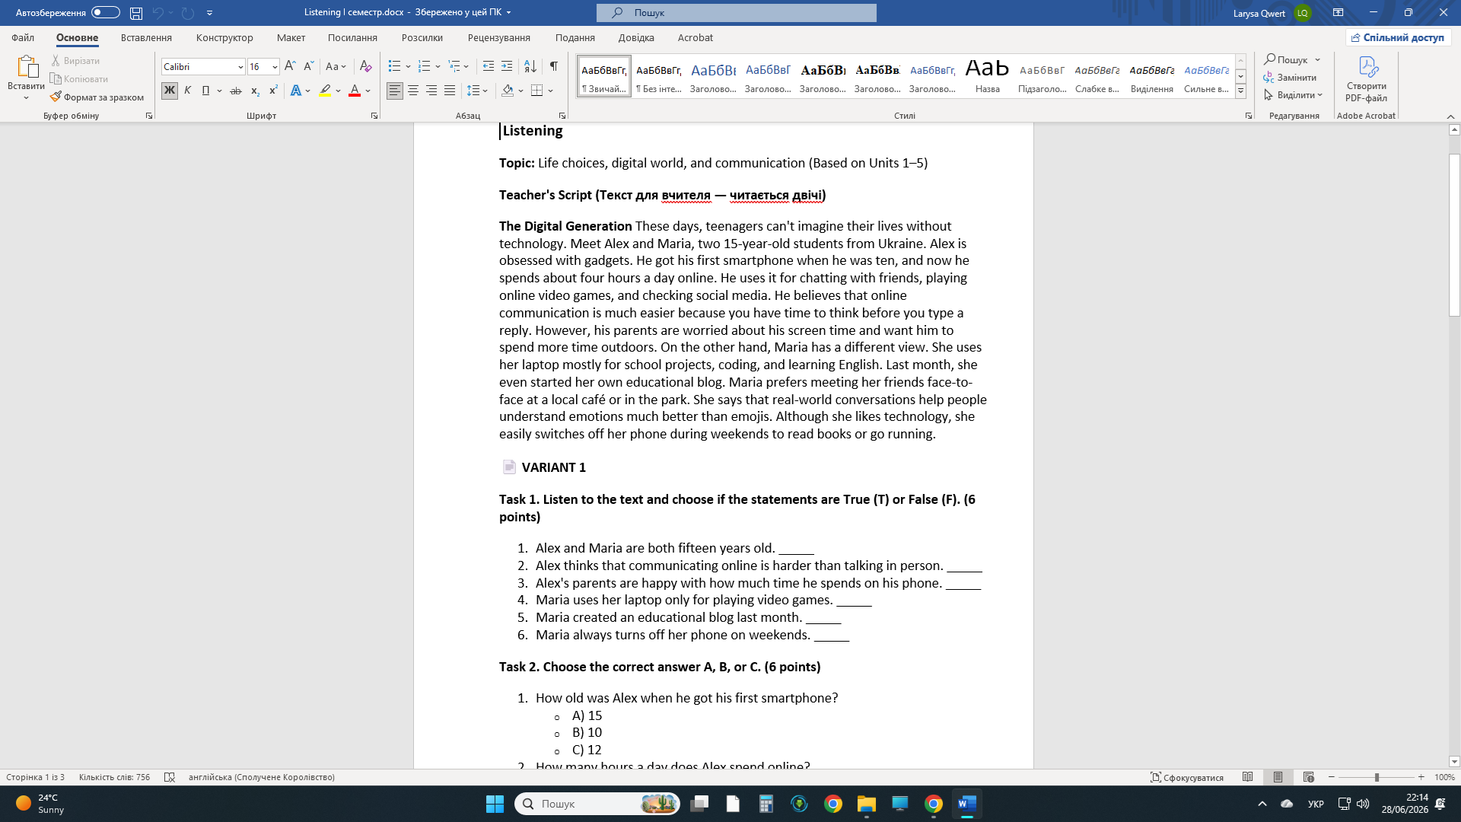This screenshot has width=1461, height=822.
Task: Expand the styles gallery
Action: tap(1240, 91)
